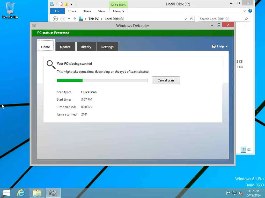Screen dimensions: 265x198
Task: Open Explorer help question mark icon
Action: (250, 11)
